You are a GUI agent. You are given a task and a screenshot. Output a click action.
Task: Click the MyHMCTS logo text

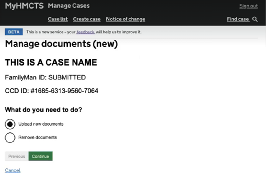24,6
